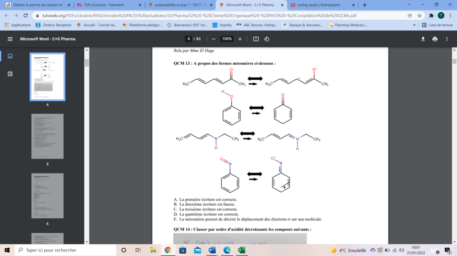Open the Mail app from taskbar
The height and width of the screenshot is (256, 457).
point(197,250)
